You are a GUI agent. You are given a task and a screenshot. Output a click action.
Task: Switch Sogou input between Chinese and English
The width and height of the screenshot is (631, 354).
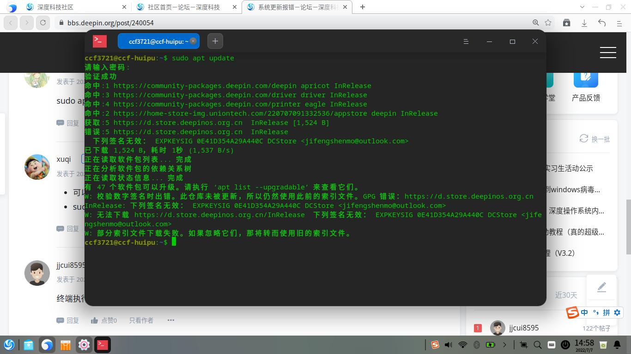584,313
